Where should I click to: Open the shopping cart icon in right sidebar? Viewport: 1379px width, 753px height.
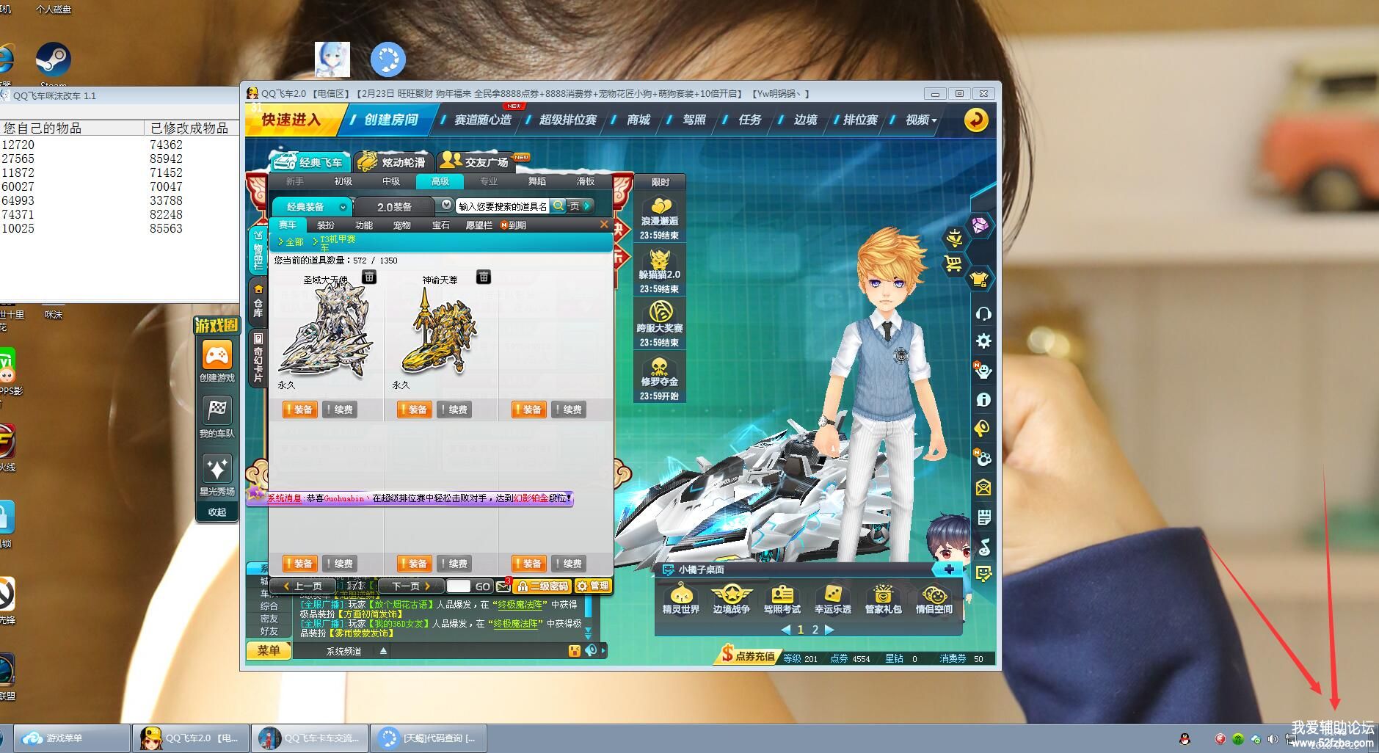pos(954,263)
